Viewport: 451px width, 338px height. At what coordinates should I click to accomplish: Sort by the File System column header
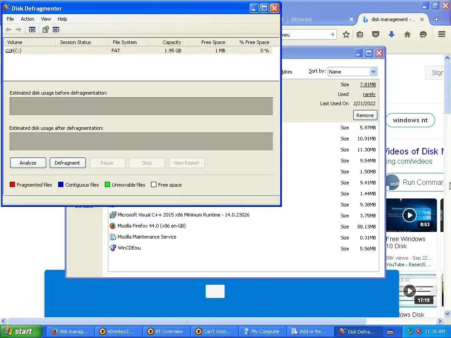(x=128, y=42)
